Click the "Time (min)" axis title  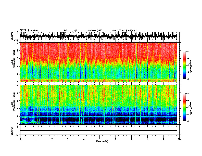tap(102, 141)
